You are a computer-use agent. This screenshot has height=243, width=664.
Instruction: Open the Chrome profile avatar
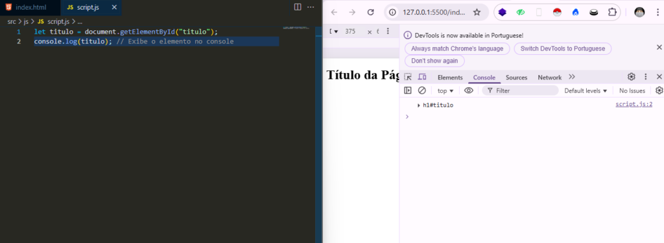point(639,12)
